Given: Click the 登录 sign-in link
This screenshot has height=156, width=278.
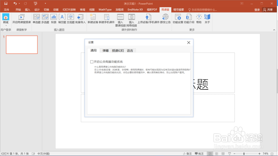Looking at the screenshot, I should tap(257, 10).
